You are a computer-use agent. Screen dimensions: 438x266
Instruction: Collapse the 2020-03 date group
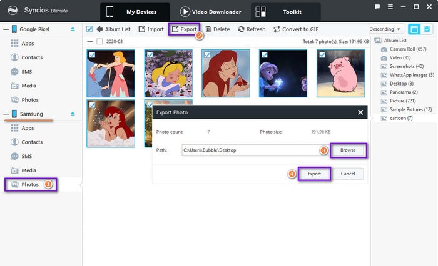click(x=89, y=42)
